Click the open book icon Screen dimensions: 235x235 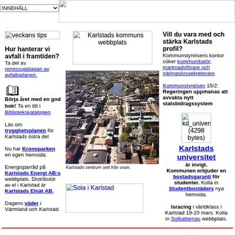coord(12,90)
